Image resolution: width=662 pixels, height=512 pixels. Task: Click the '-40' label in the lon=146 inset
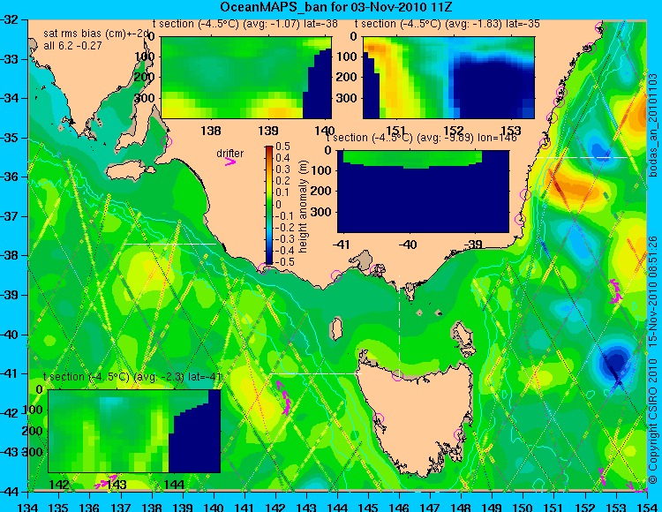pyautogui.click(x=407, y=245)
